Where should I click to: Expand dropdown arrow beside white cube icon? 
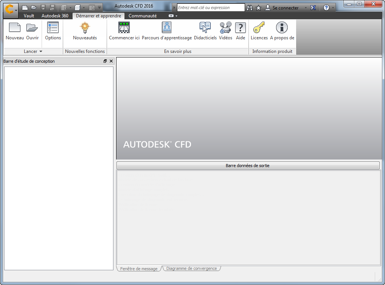[x=84, y=8]
